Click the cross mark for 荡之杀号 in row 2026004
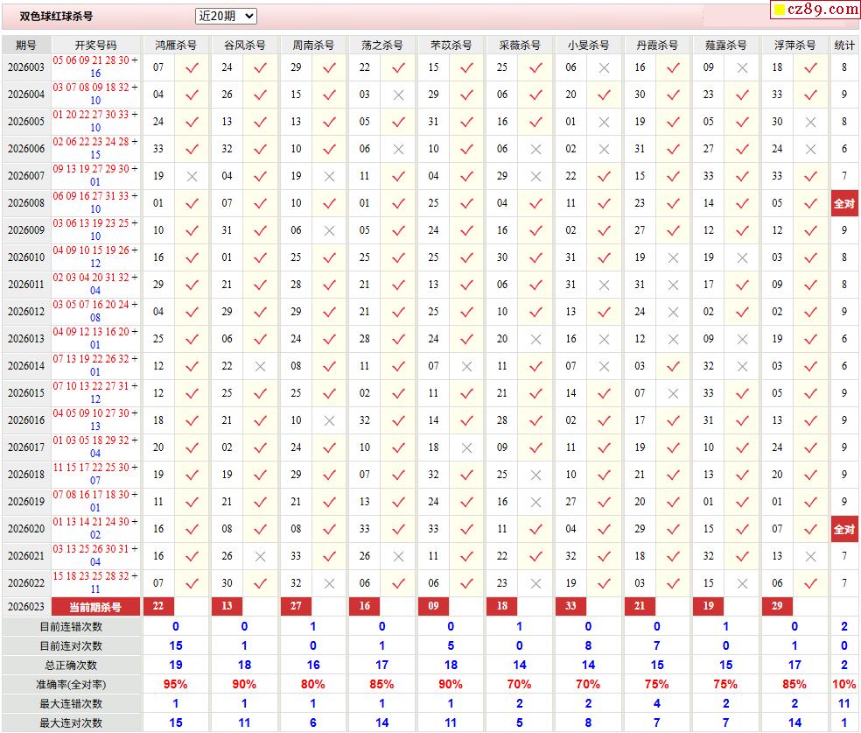Screen dimensions: 861x733 coord(398,95)
